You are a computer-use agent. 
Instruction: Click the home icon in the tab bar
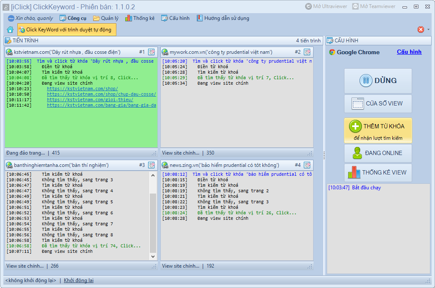(x=10, y=30)
